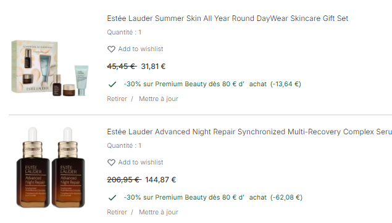Screen dimensions: 392x223
Task: Click Mettre à jour for the Gift Set
Action: 159,99
